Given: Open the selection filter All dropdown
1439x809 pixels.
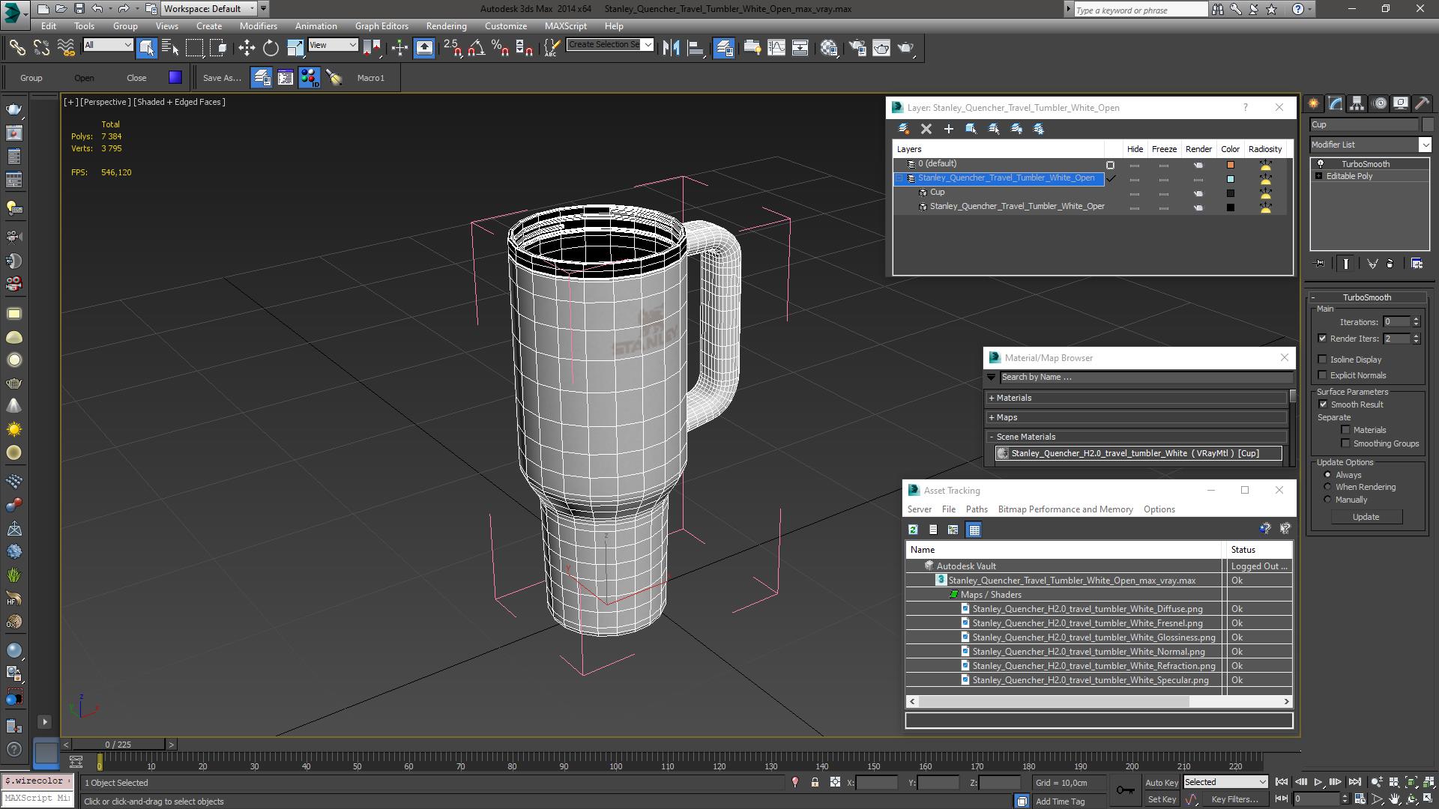Looking at the screenshot, I should [x=108, y=45].
